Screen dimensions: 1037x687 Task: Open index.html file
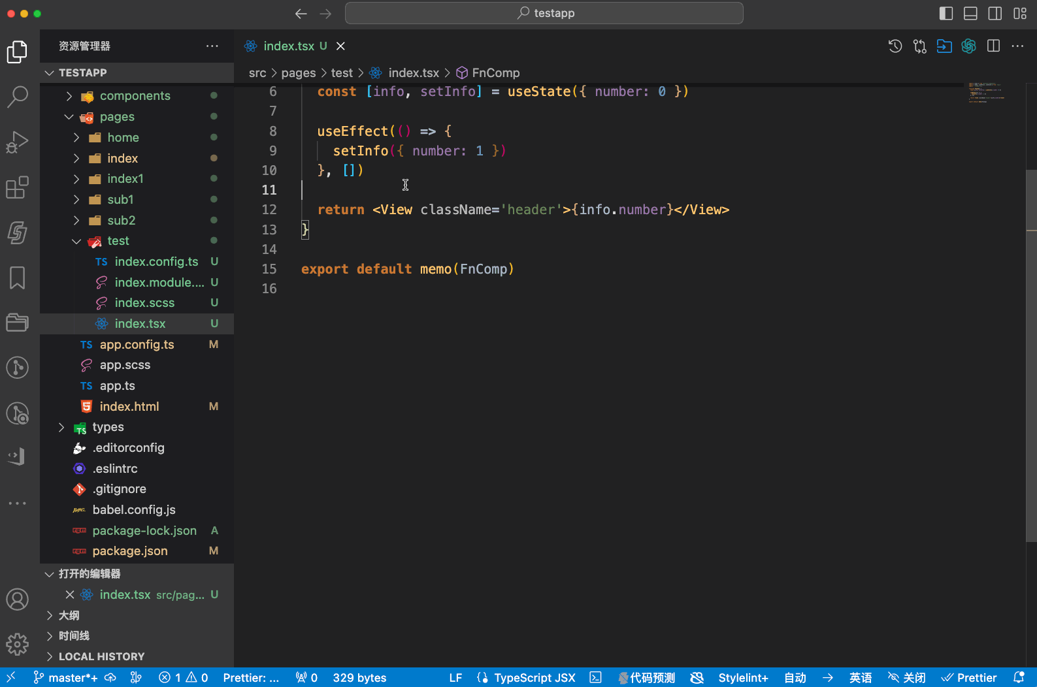click(137, 407)
